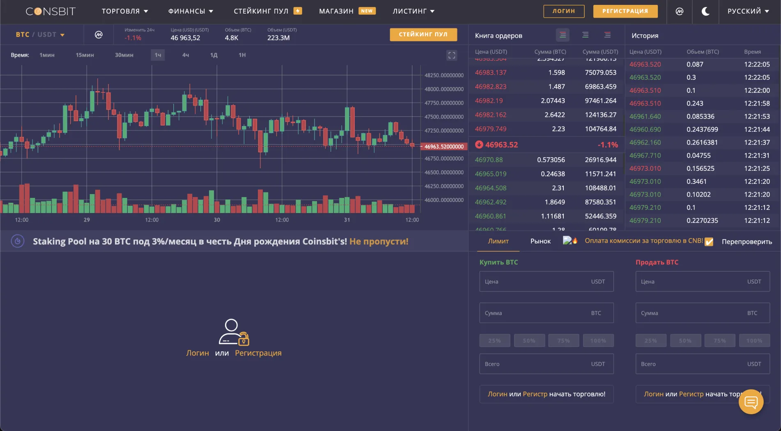The image size is (781, 431).
Task: Switch to the Лимит order tab
Action: [x=498, y=241]
